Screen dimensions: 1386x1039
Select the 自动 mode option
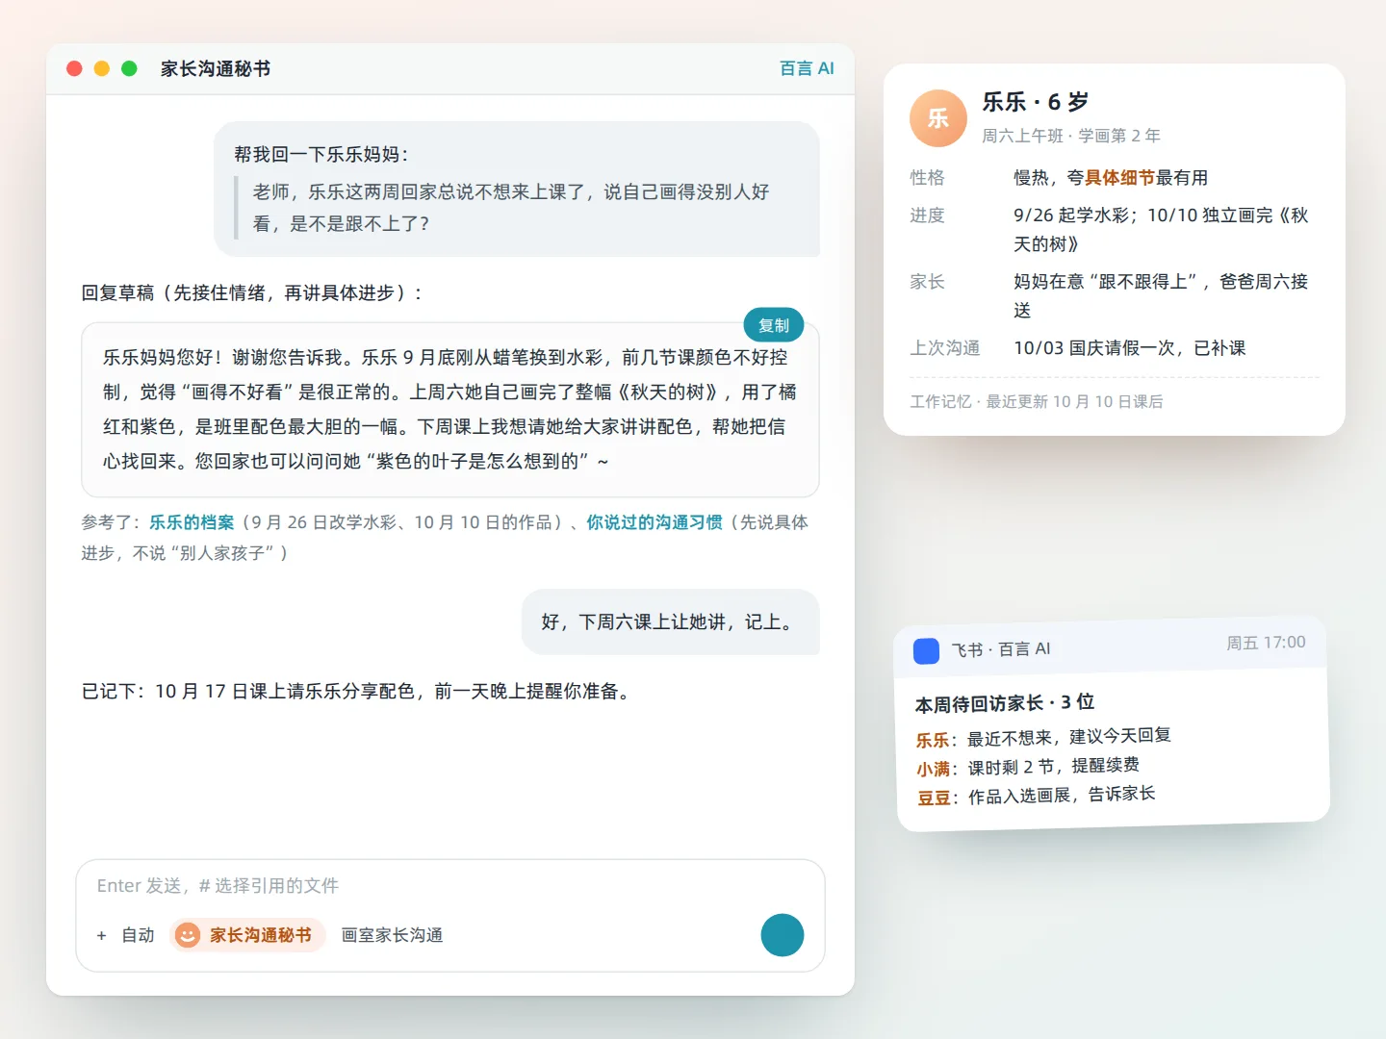pos(138,935)
